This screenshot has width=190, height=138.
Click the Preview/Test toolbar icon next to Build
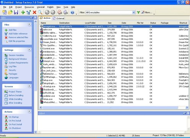[65, 12]
